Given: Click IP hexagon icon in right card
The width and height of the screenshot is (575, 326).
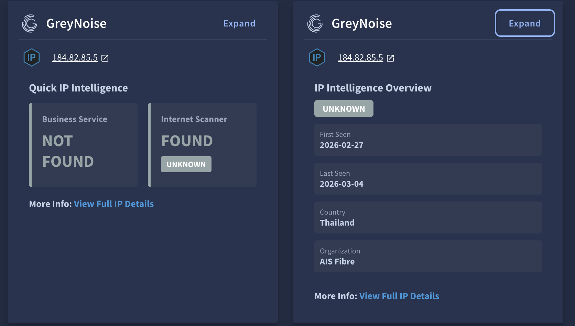Looking at the screenshot, I should click(317, 57).
